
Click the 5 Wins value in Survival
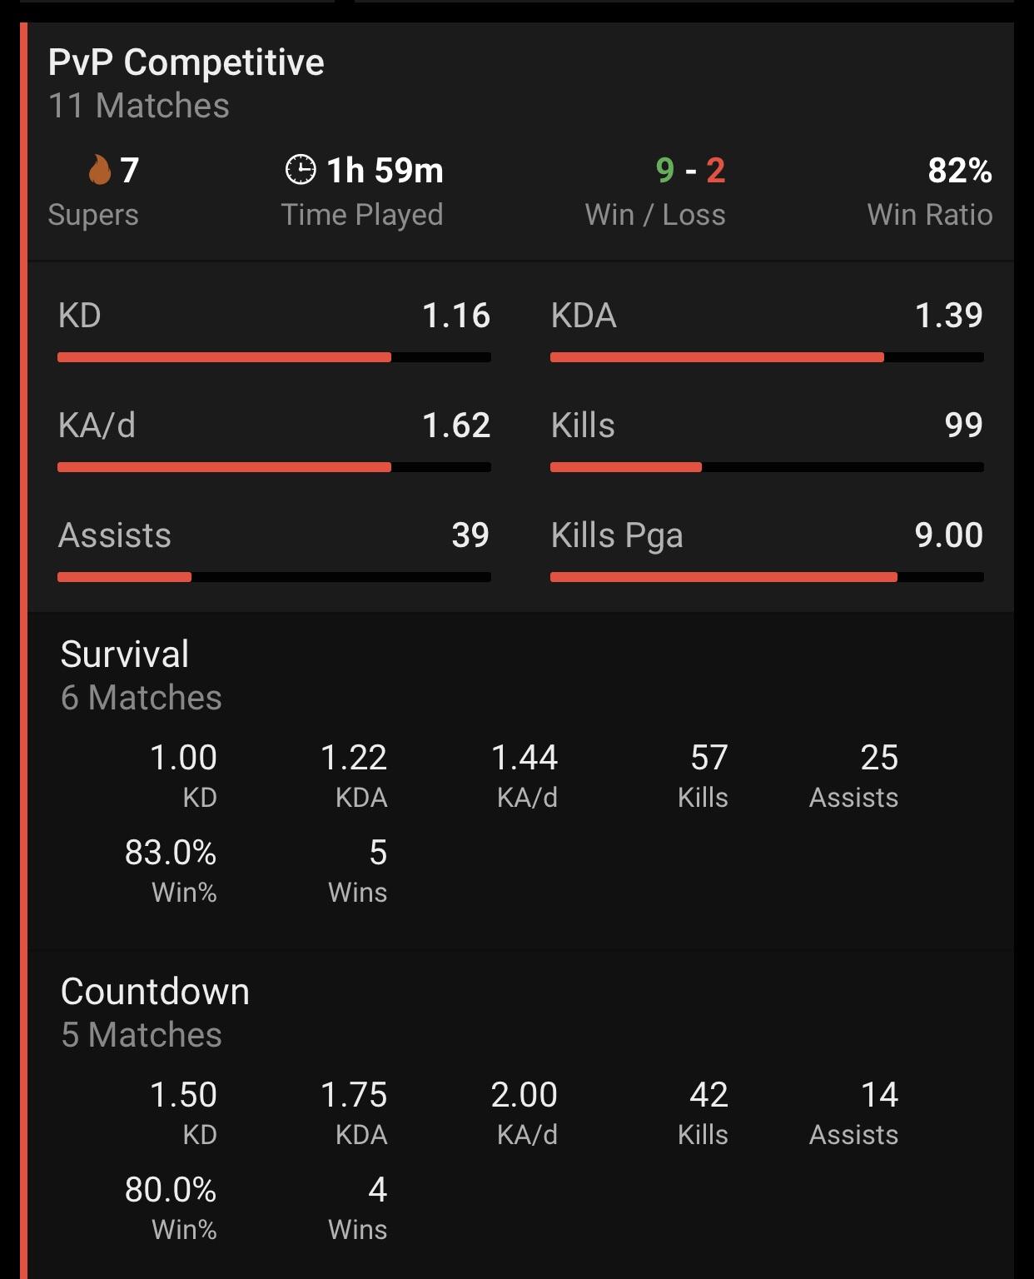[x=357, y=853]
